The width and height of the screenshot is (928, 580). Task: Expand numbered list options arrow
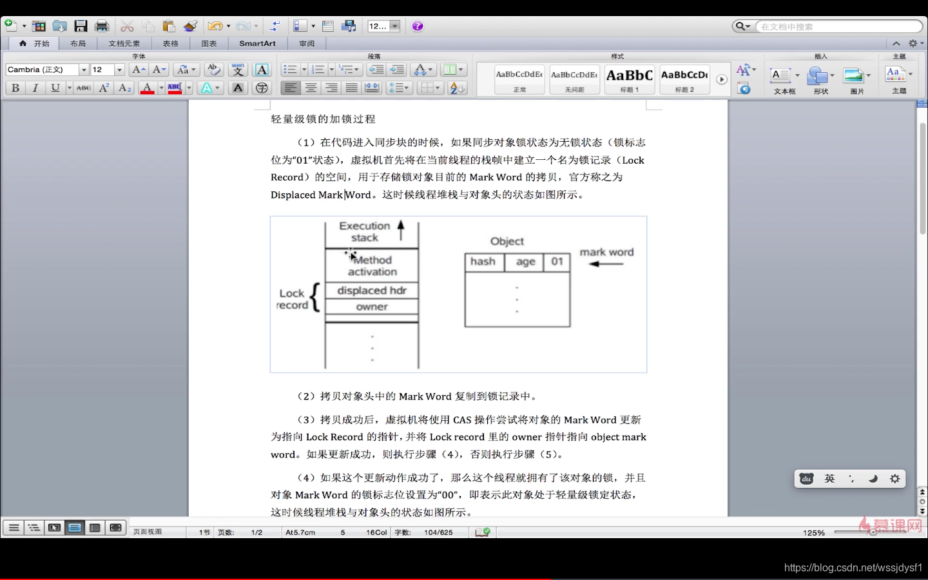point(331,70)
